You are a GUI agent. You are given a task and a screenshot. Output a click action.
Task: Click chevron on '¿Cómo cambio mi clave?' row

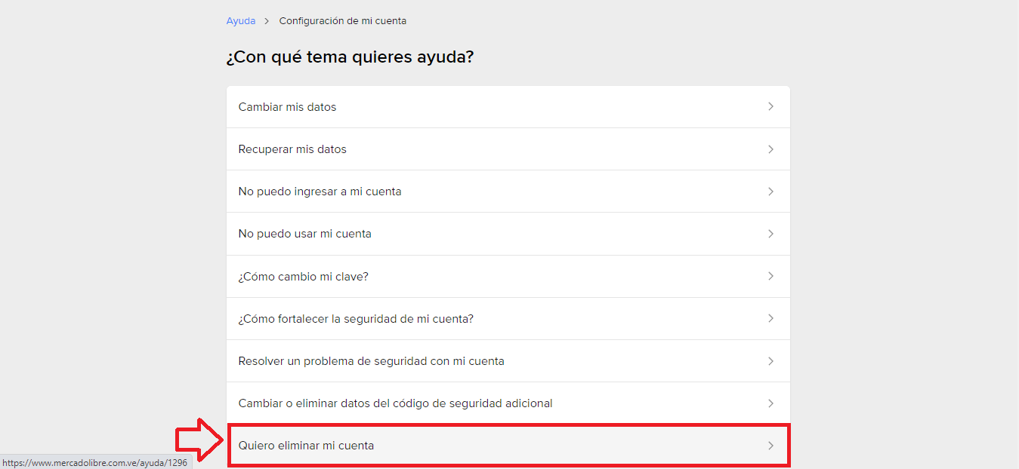click(x=770, y=277)
